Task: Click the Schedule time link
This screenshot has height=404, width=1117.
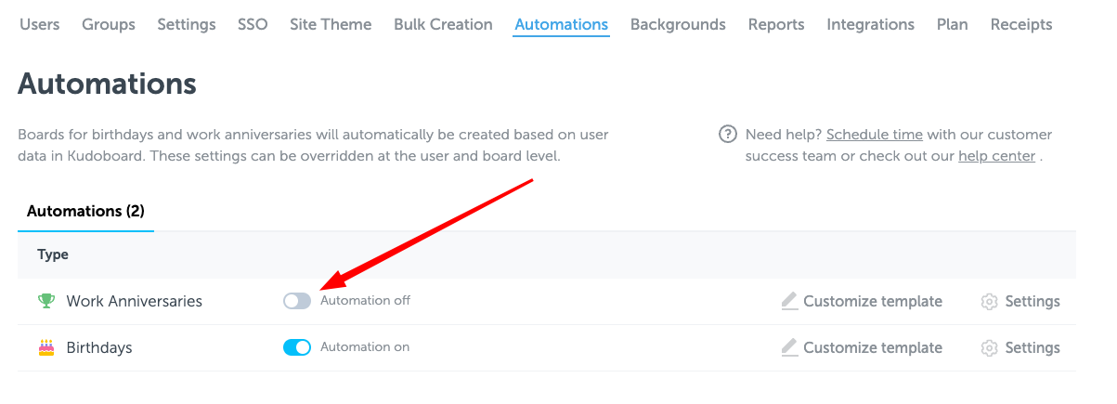Action: 875,135
